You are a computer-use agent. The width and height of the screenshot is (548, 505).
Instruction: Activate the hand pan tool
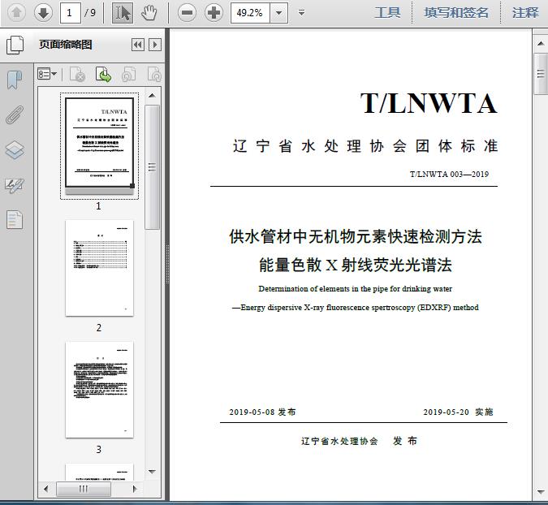[149, 13]
